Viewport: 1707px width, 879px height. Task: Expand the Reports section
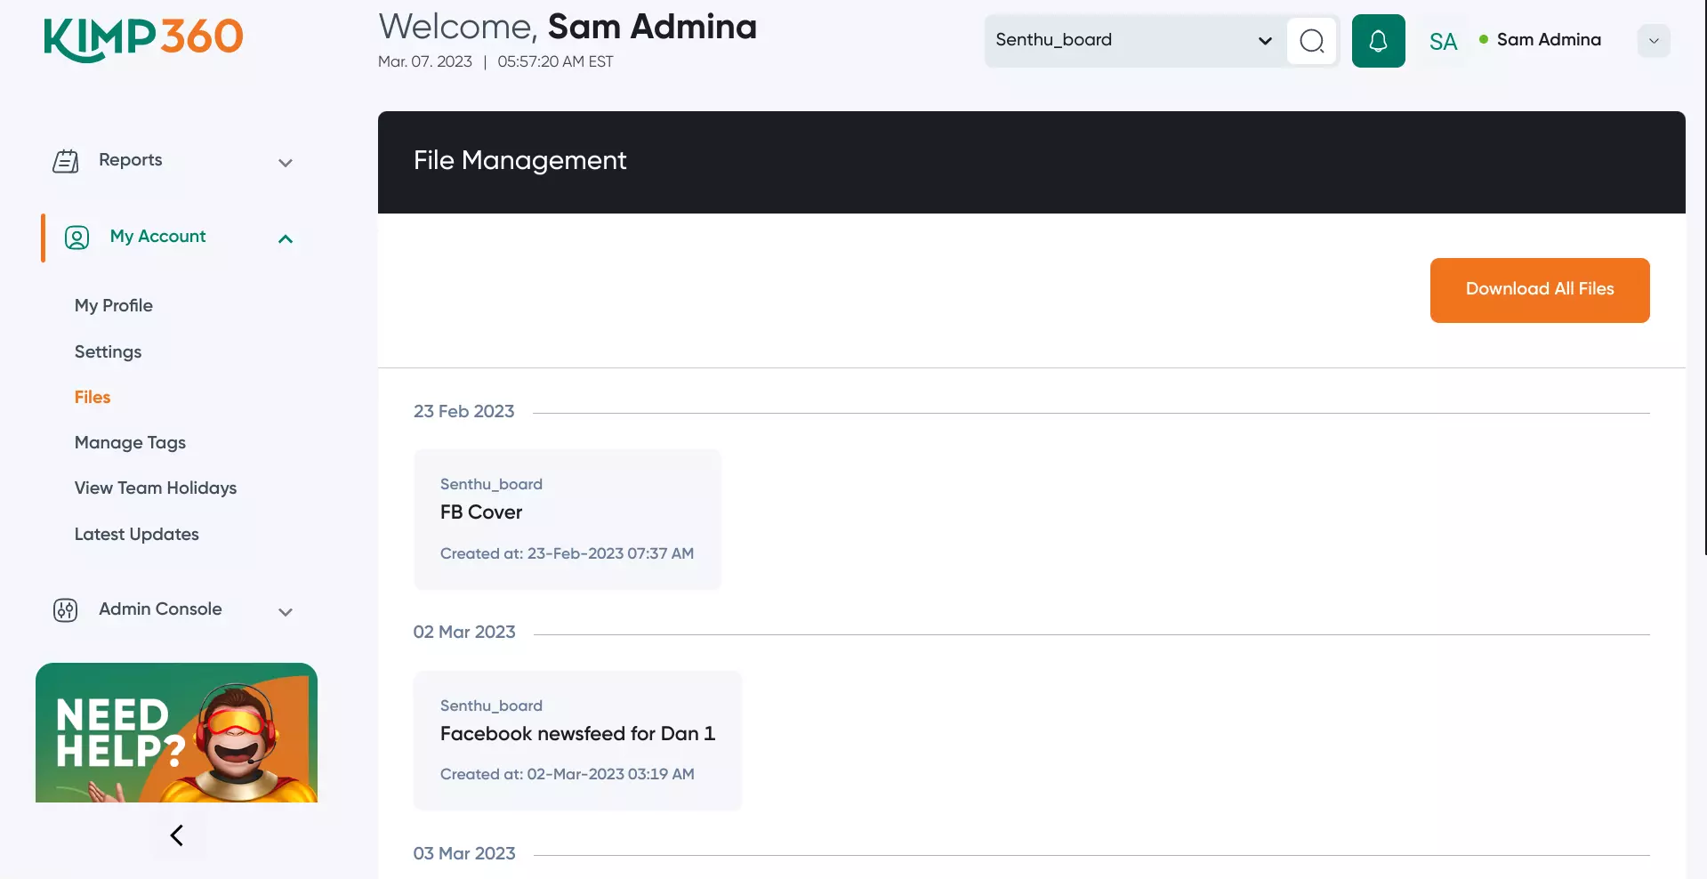(x=285, y=163)
